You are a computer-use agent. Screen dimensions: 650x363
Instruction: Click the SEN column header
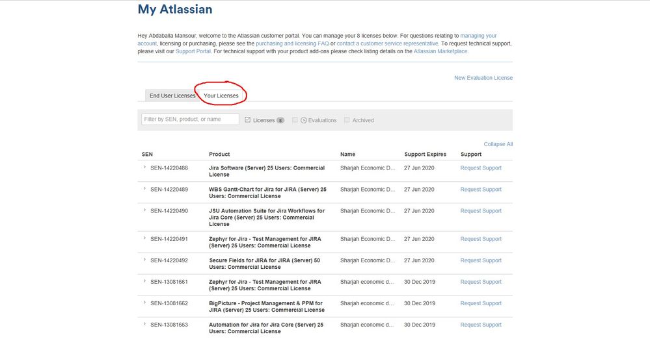pos(147,155)
